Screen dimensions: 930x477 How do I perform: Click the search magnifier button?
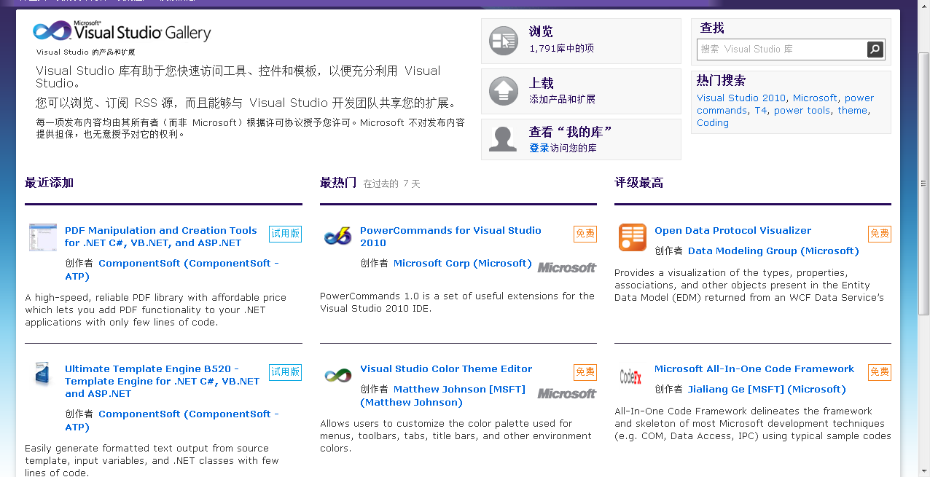pos(875,50)
